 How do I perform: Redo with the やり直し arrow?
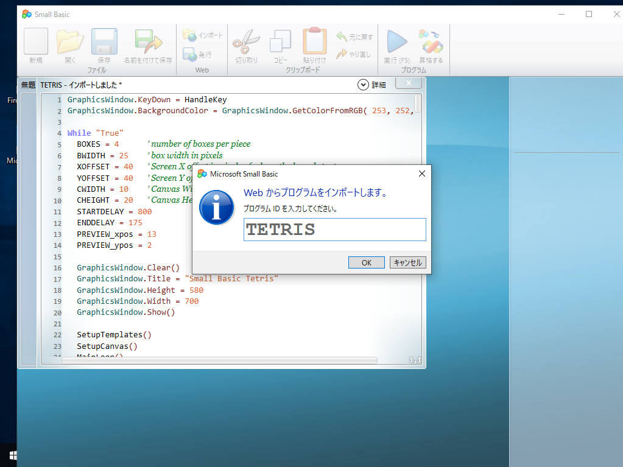353,54
